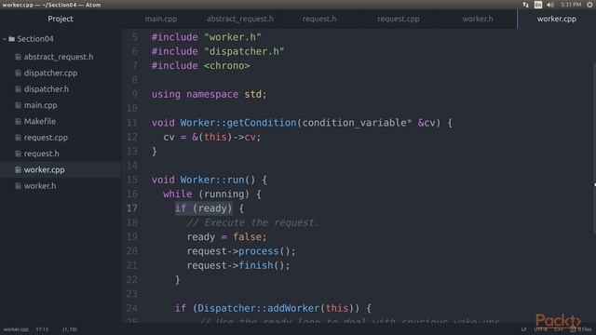Click 'void Worker::run()' in line 15
Viewport: 596px width, 335px height.
(203, 180)
